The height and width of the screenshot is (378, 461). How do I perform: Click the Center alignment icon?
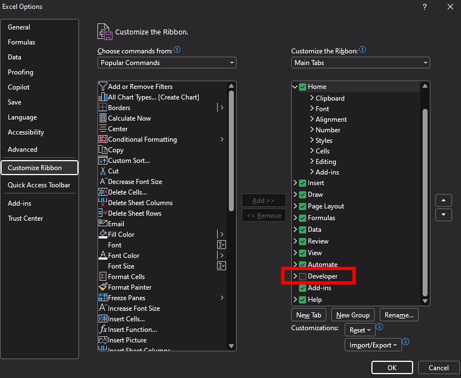(102, 129)
